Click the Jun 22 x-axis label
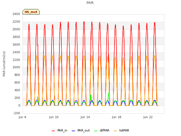 point(148,117)
